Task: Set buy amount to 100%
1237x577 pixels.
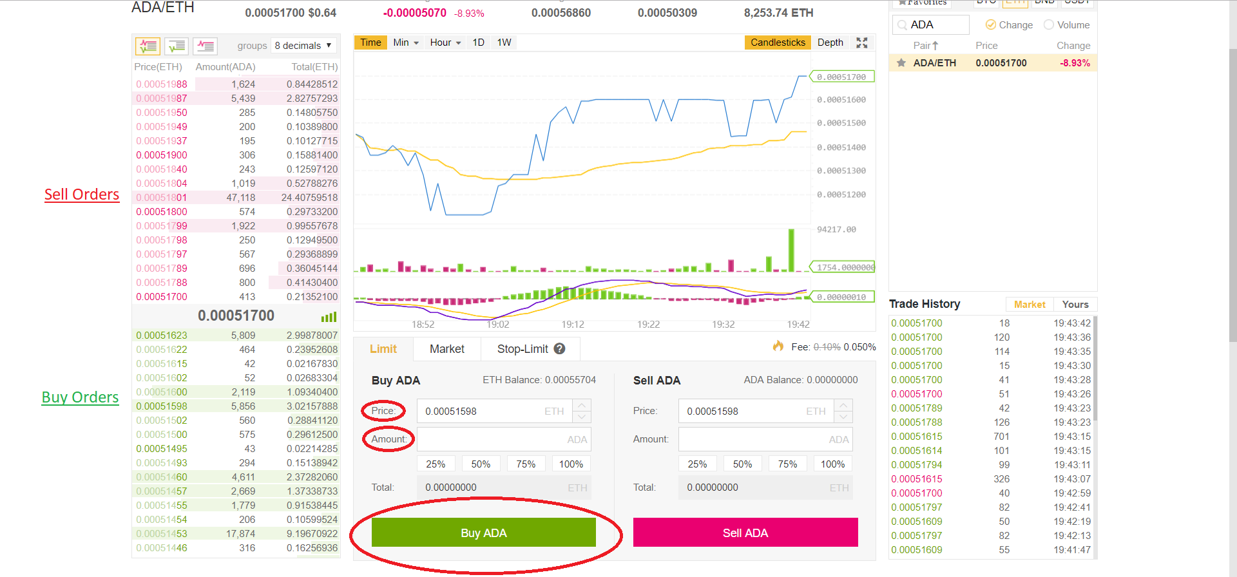Action: [x=571, y=464]
